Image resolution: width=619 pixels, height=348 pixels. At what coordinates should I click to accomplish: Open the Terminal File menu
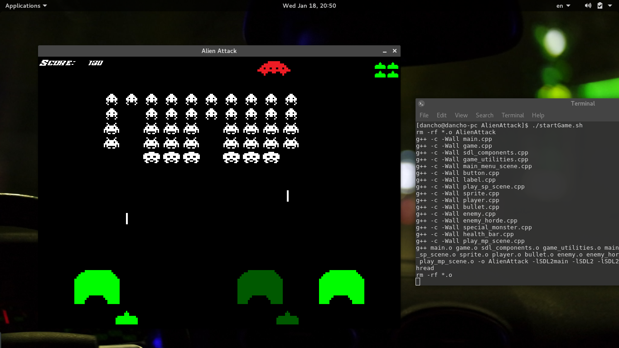(424, 115)
